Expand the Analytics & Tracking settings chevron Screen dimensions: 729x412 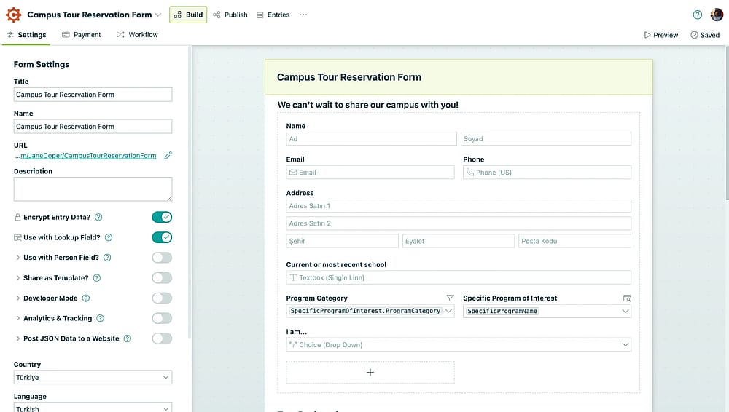18,318
